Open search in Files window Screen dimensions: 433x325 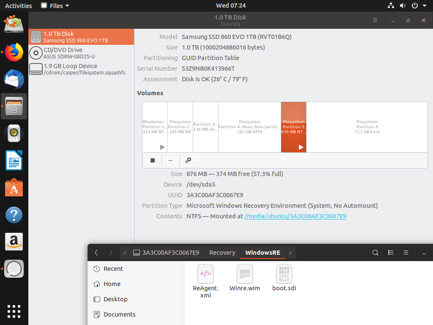(x=375, y=253)
